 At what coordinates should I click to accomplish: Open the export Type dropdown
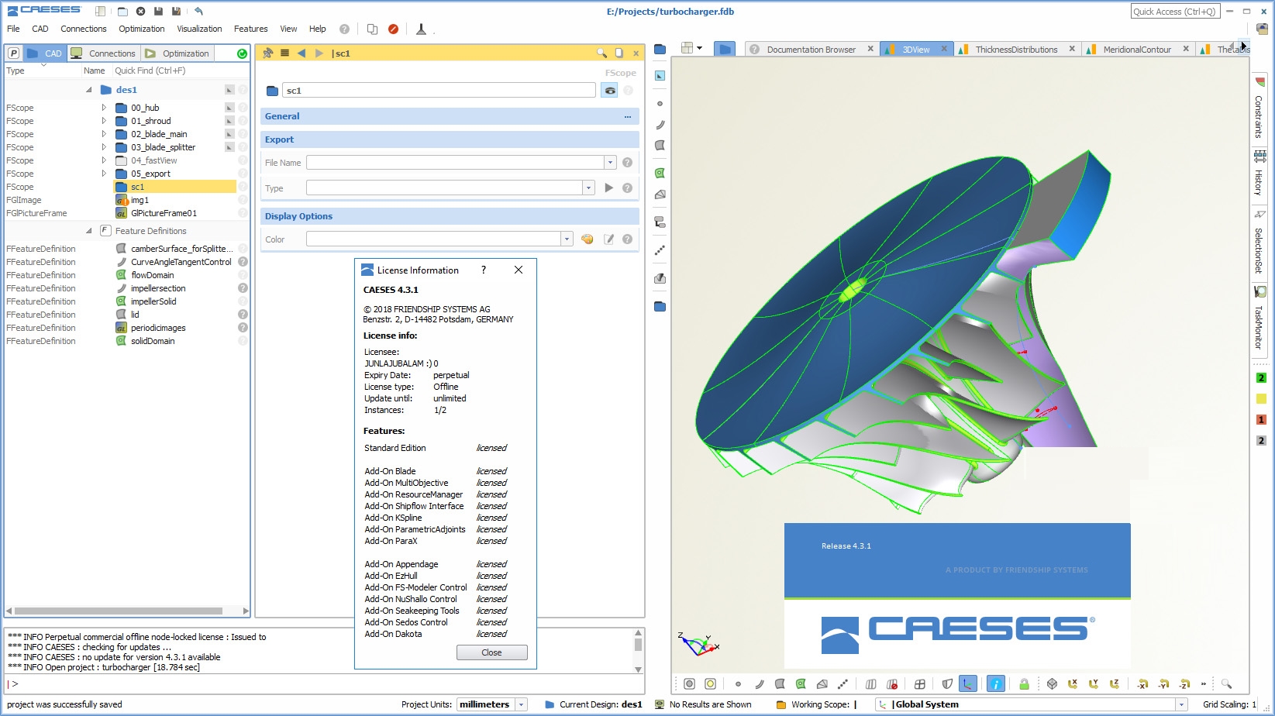[x=588, y=188]
